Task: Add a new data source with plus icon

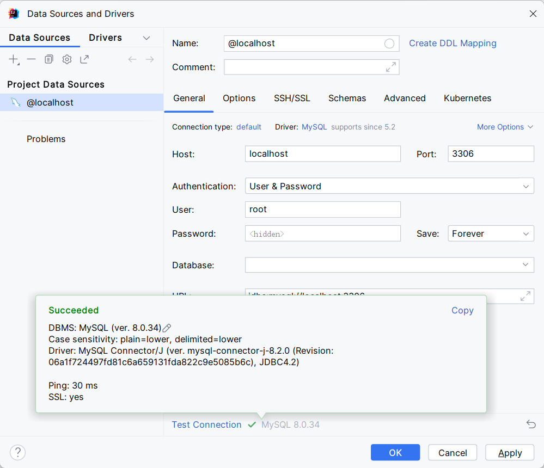Action: [14, 60]
